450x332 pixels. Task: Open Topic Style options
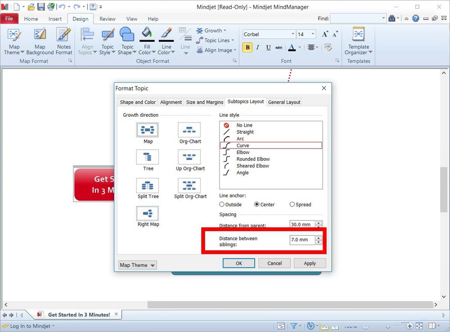point(108,41)
